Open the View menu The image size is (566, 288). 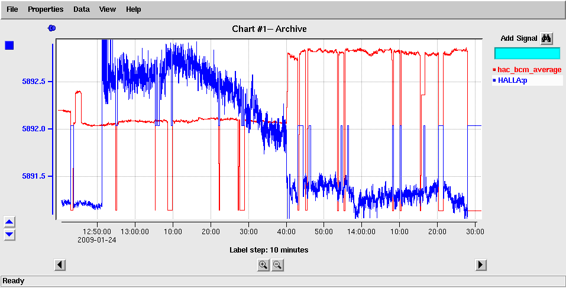[108, 9]
